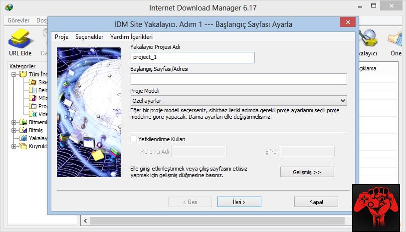Image resolution: width=406 pixels, height=232 pixels.
Task: Select the Video category icon
Action: [32, 114]
